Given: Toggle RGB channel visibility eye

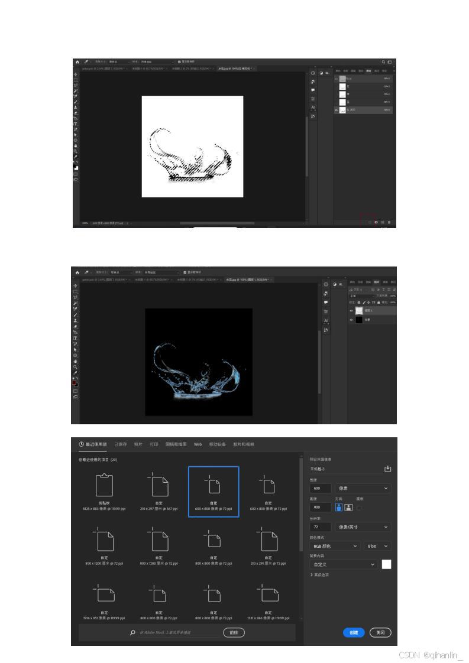Looking at the screenshot, I should [x=337, y=79].
